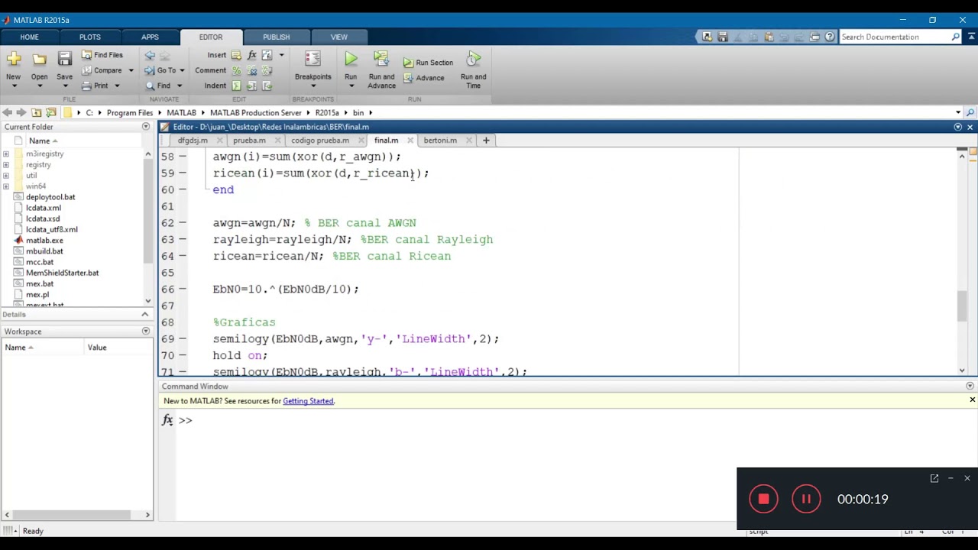The height and width of the screenshot is (550, 978).
Task: Click Run Section button
Action: [428, 63]
